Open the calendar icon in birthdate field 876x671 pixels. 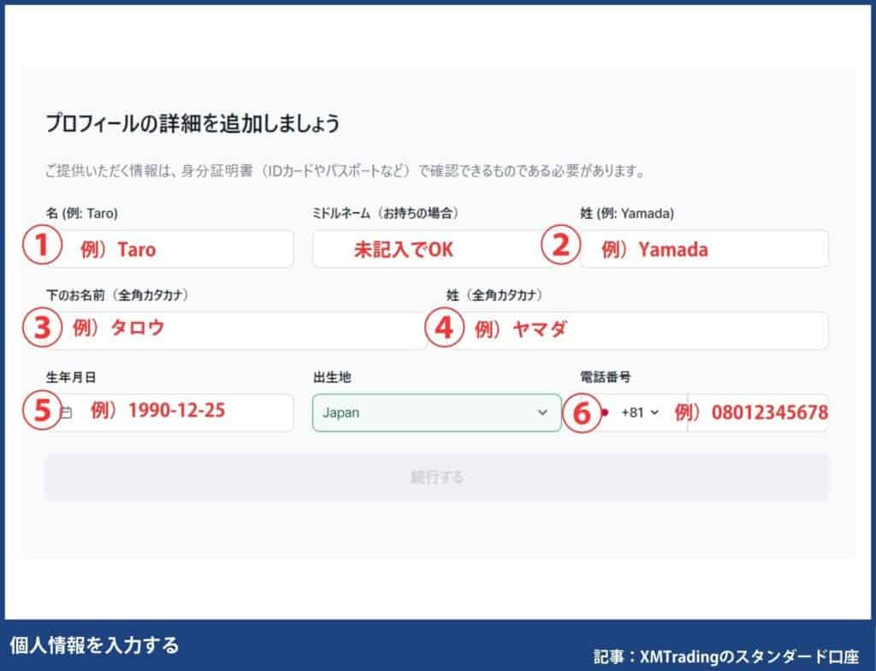tap(66, 413)
